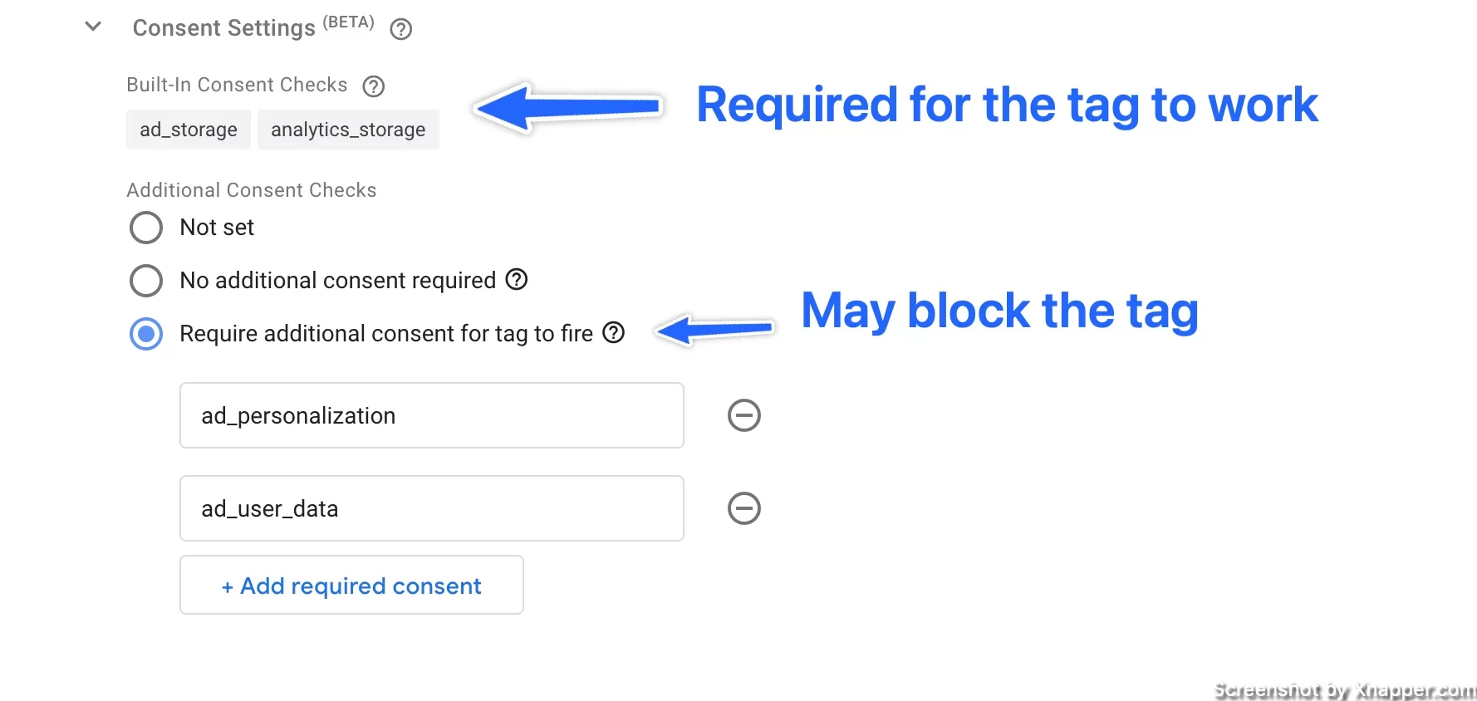The width and height of the screenshot is (1477, 701).
Task: Select the Not set radio option
Action: 146,228
